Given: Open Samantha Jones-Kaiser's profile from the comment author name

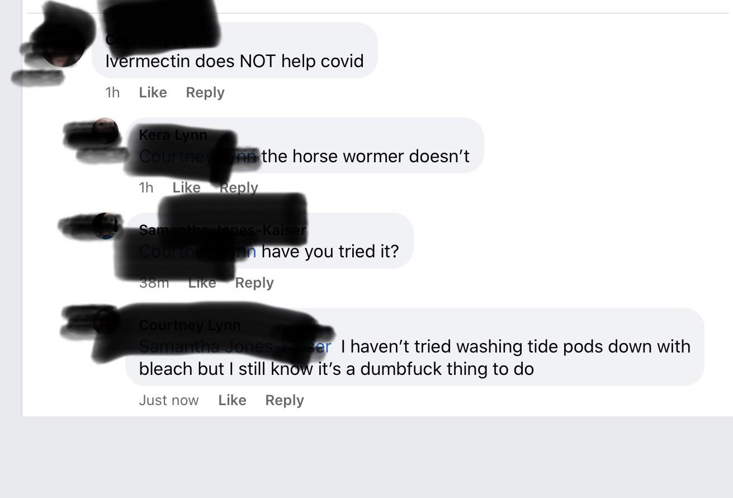Looking at the screenshot, I should pyautogui.click(x=223, y=230).
